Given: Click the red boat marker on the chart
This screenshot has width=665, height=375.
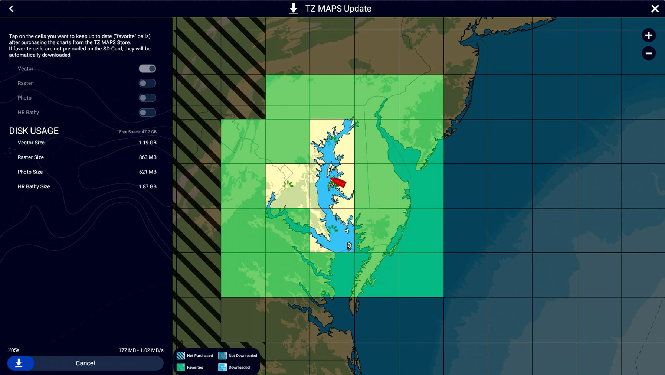Looking at the screenshot, I should pos(338,182).
